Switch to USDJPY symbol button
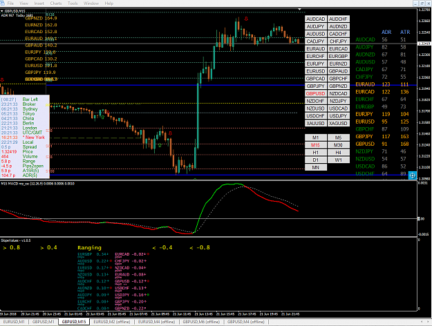 [338, 116]
